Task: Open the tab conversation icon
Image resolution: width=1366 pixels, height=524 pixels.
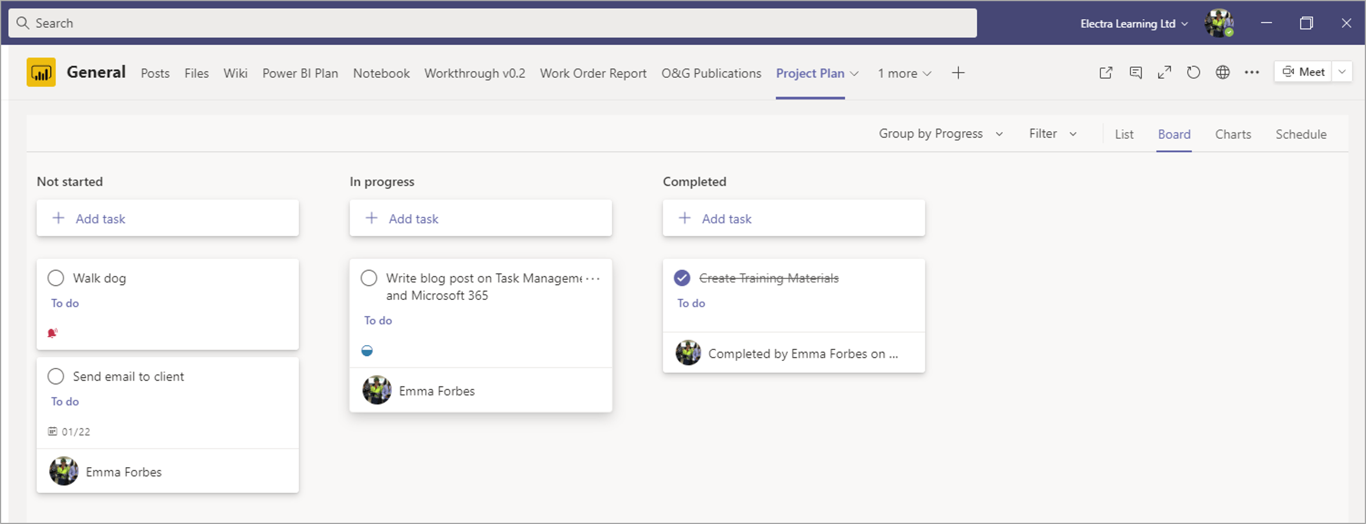Action: coord(1135,73)
